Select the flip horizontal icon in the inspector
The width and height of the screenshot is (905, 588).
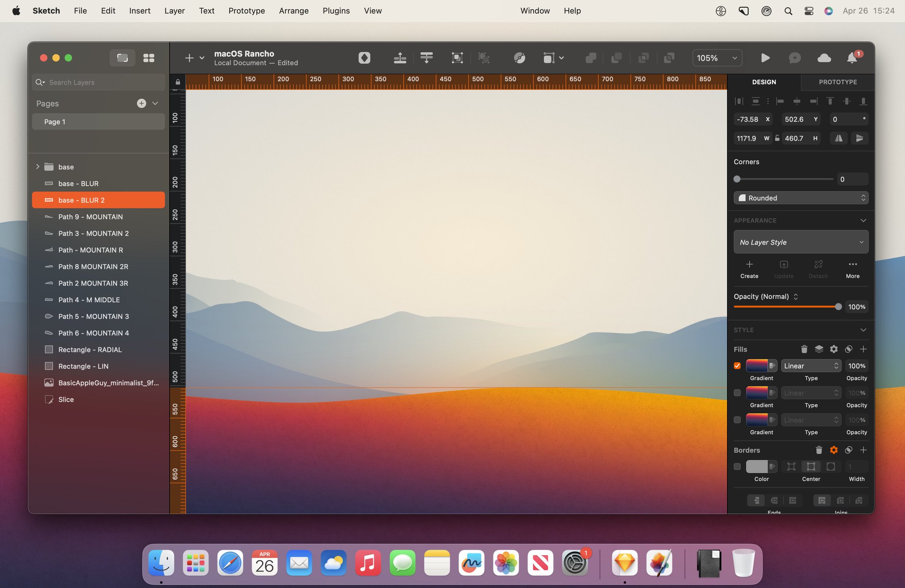[x=838, y=138]
